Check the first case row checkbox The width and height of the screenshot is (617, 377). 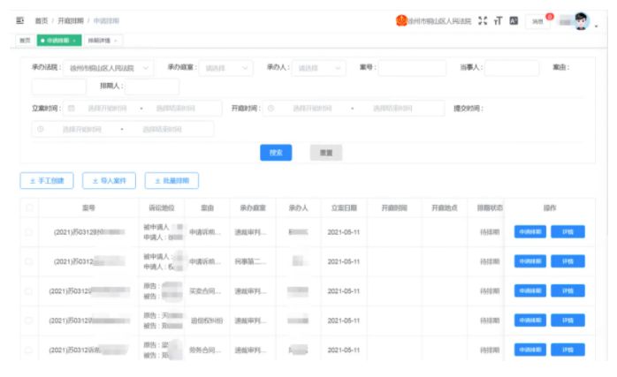pyautogui.click(x=29, y=232)
